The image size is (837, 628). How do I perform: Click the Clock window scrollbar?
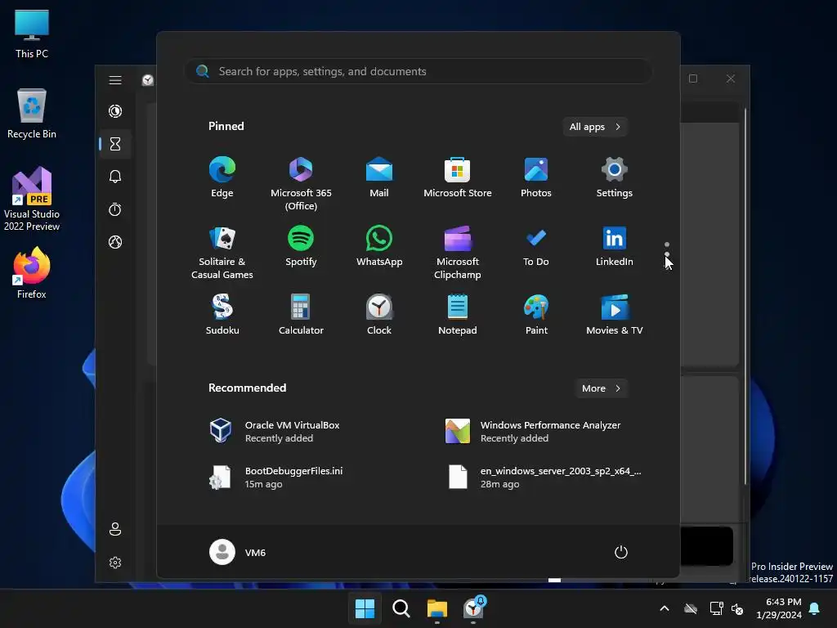point(745,296)
